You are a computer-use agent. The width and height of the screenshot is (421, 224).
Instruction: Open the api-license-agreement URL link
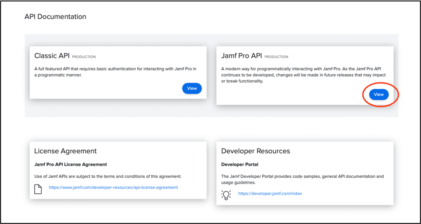[x=113, y=187]
